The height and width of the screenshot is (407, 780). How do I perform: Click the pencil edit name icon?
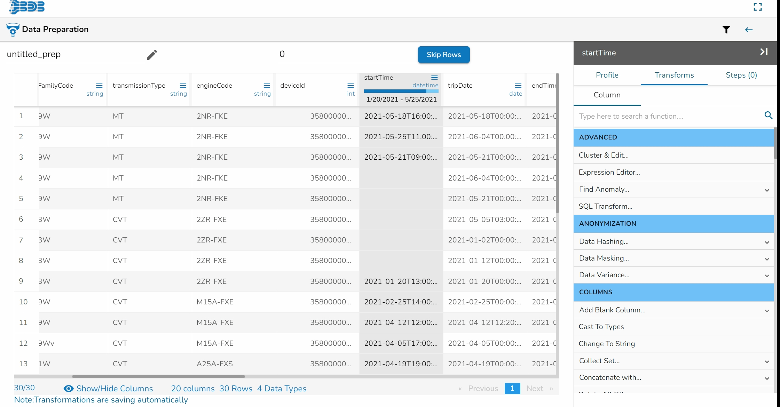(152, 55)
